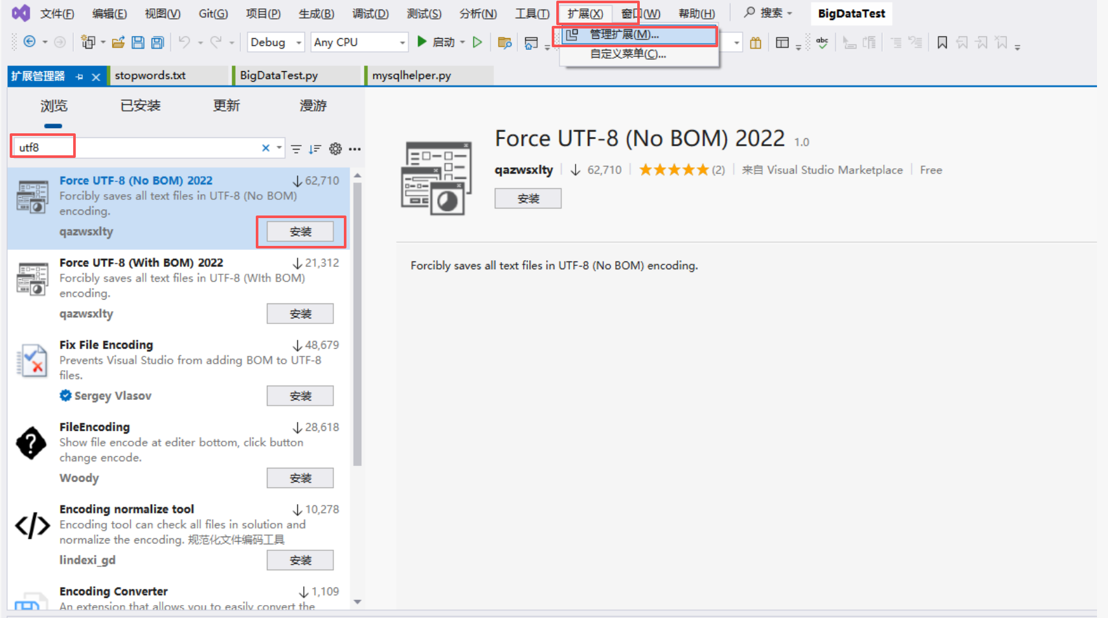Switch to the BigDataTest.py tab

pyautogui.click(x=279, y=76)
